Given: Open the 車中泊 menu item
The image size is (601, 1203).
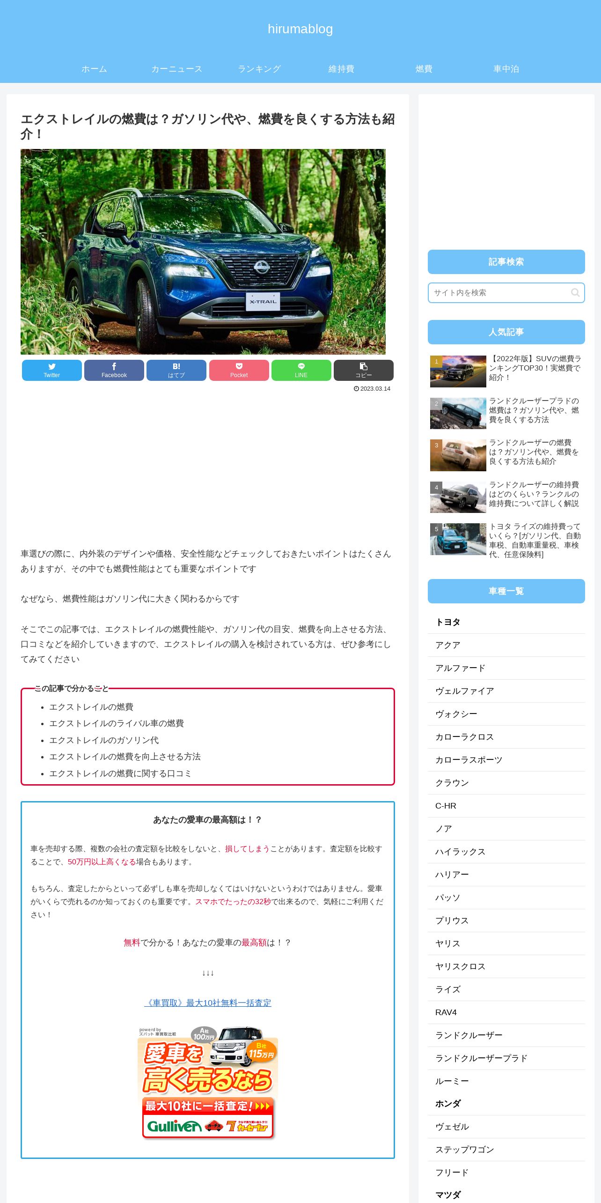Looking at the screenshot, I should pyautogui.click(x=506, y=69).
